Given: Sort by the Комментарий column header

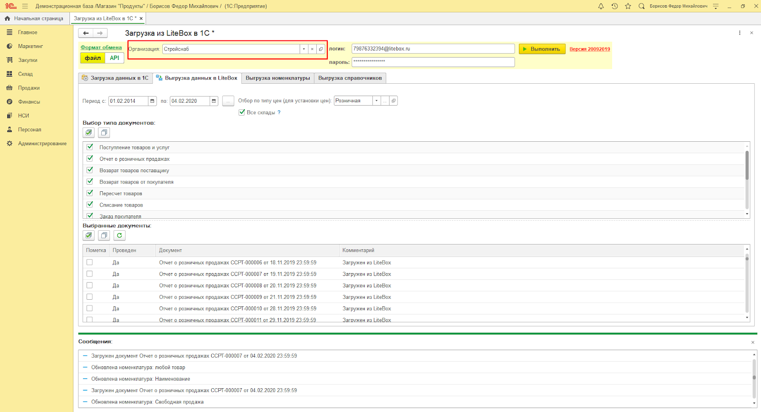Looking at the screenshot, I should coord(542,250).
